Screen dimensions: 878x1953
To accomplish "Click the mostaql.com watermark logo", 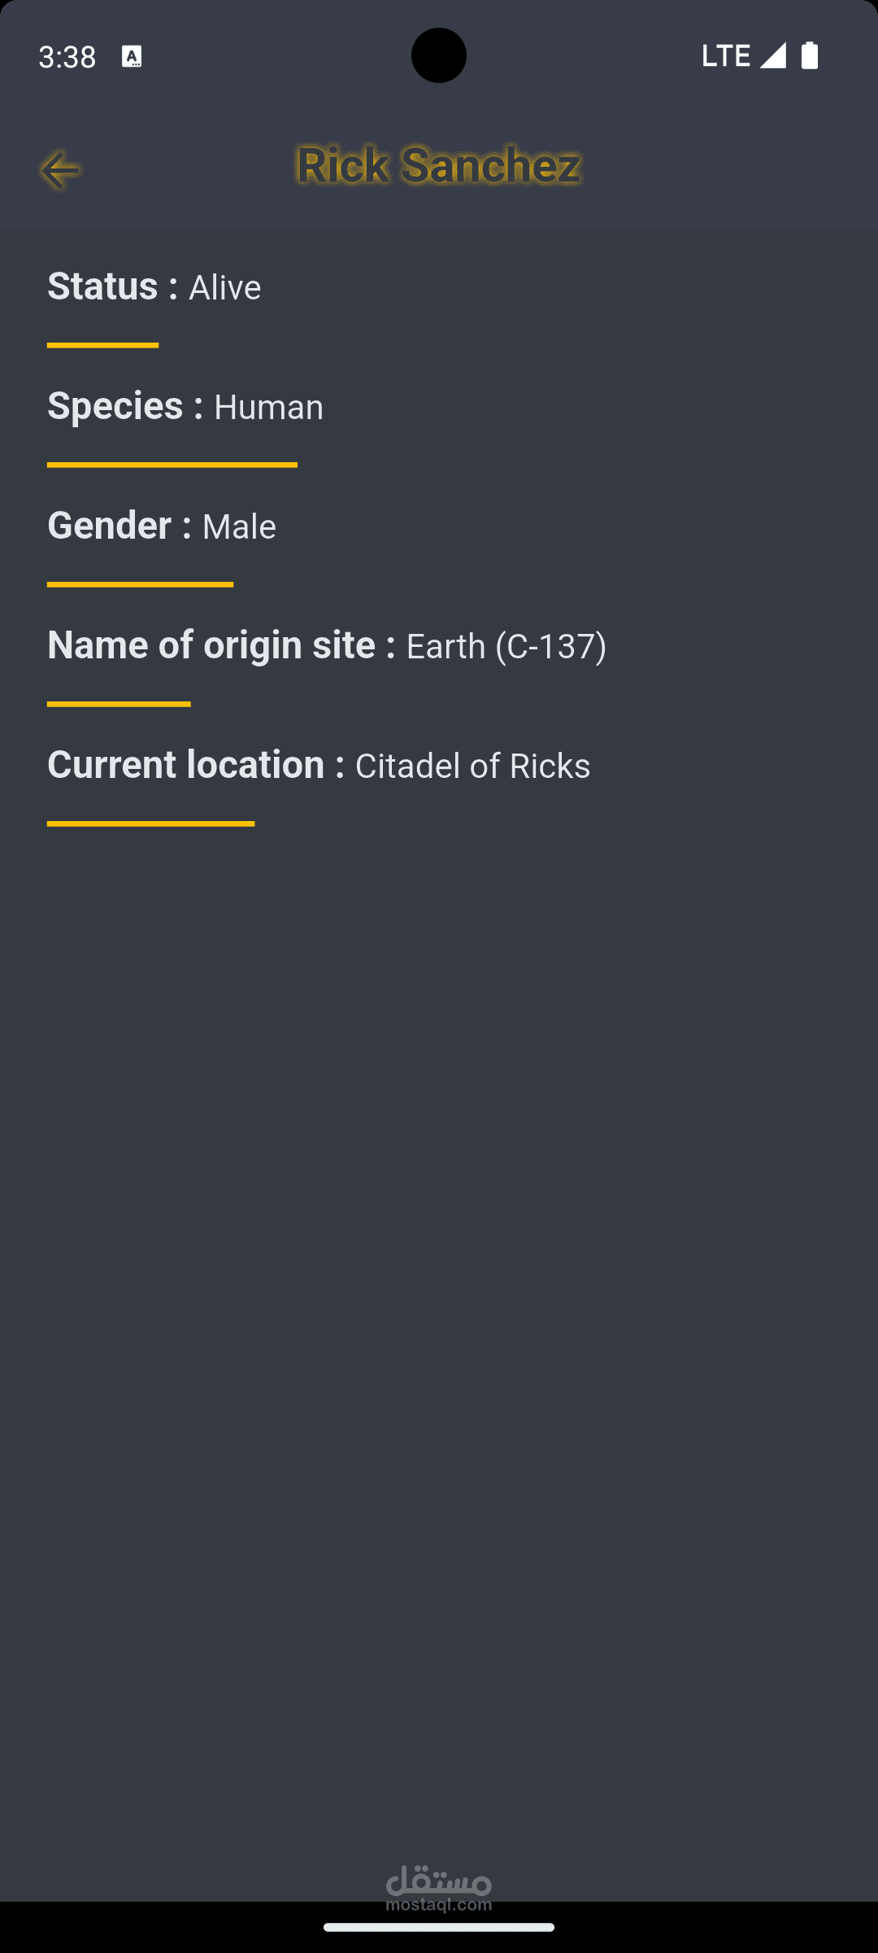I will [x=439, y=1887].
